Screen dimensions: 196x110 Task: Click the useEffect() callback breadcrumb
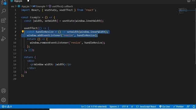pyautogui.click(x=62, y=6)
